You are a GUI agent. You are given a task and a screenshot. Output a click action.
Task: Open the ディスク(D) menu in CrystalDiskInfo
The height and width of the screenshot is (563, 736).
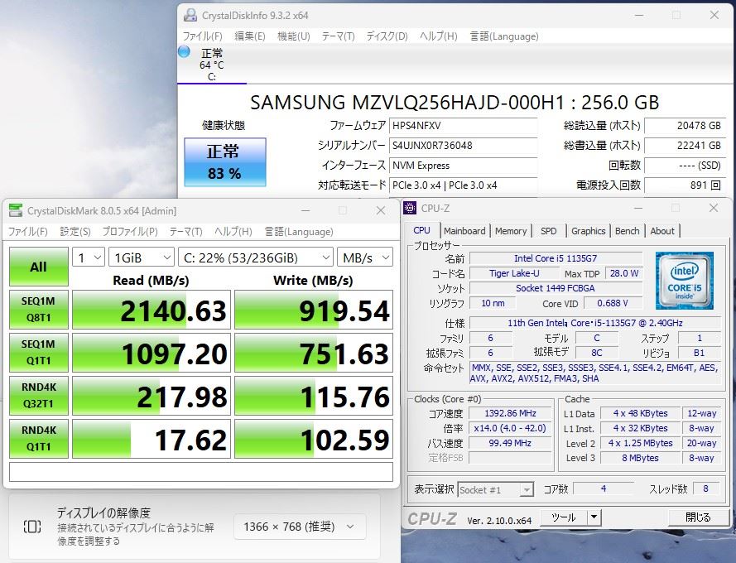pyautogui.click(x=387, y=36)
